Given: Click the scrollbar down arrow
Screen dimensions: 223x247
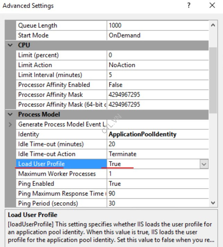Looking at the screenshot, I should click(213, 203).
